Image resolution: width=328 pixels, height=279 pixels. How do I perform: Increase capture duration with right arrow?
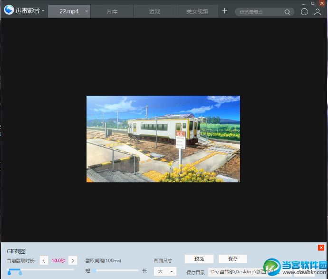[73, 260]
